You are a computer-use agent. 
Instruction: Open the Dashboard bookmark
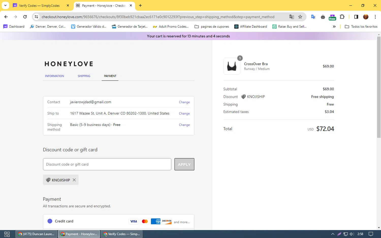[x=14, y=26]
